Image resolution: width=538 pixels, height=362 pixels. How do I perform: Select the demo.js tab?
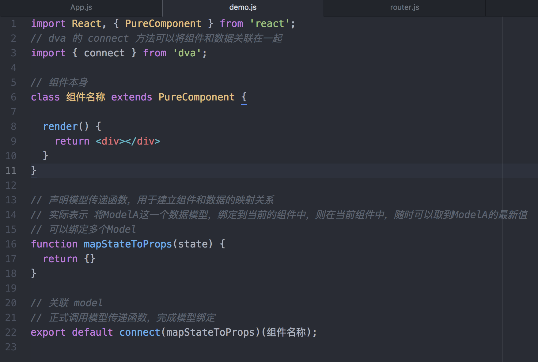(x=243, y=7)
